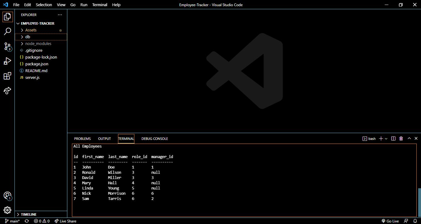The width and height of the screenshot is (421, 224).
Task: Expand the Assets folder
Action: click(41, 30)
